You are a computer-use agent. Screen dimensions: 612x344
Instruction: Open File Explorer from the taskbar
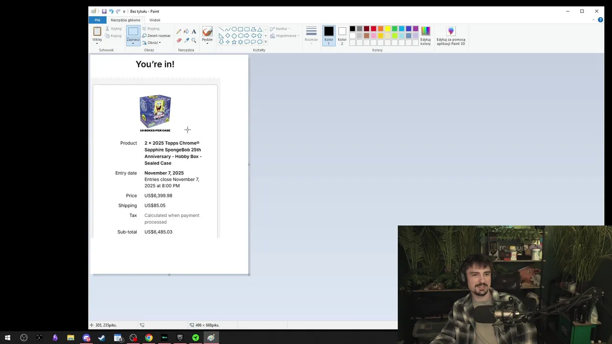coord(70,338)
